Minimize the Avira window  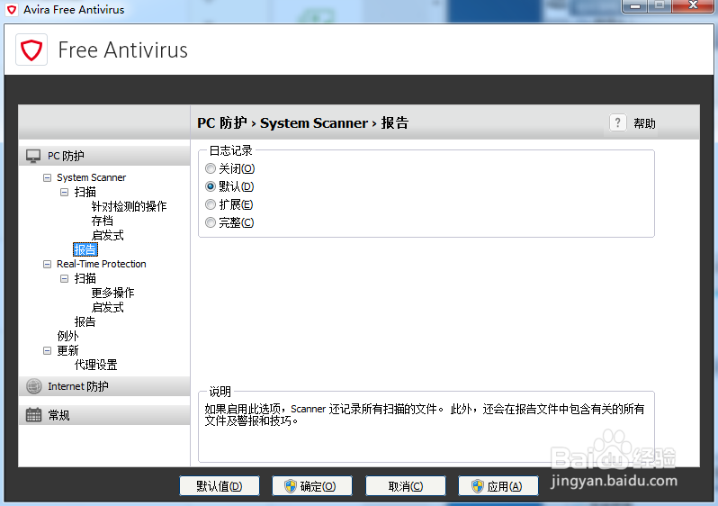(x=635, y=5)
